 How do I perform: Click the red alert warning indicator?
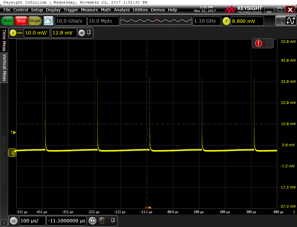tap(258, 43)
